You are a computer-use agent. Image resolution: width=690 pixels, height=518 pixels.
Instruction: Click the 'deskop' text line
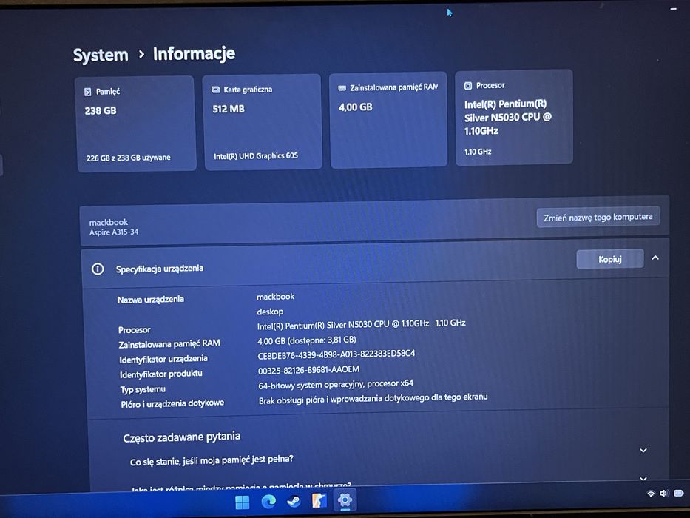tap(270, 312)
